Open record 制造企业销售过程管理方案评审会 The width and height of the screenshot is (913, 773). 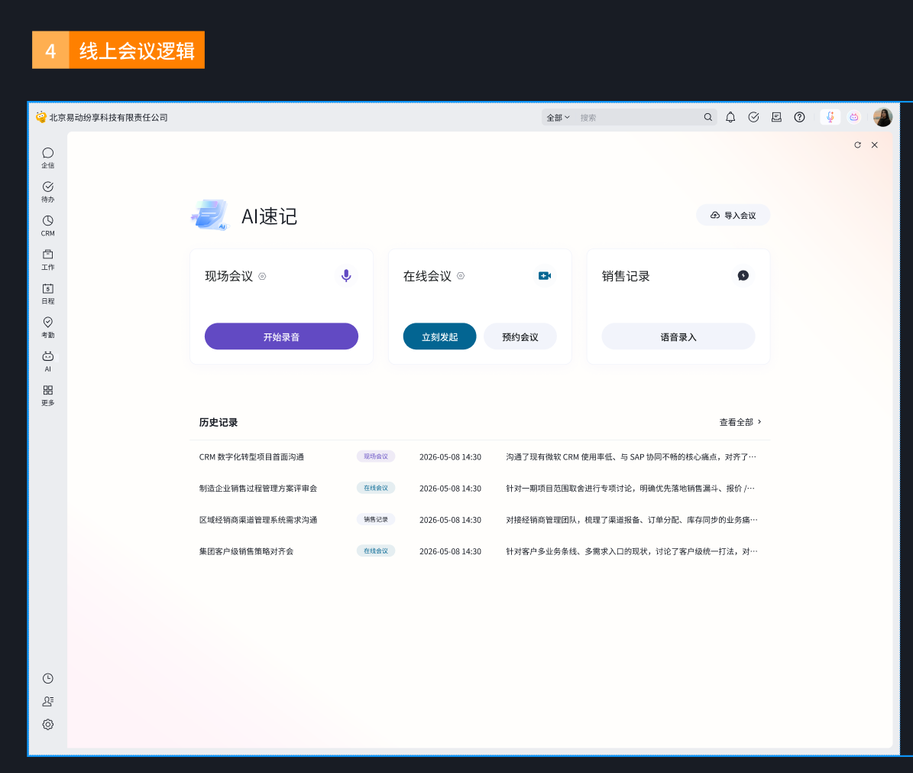(258, 488)
